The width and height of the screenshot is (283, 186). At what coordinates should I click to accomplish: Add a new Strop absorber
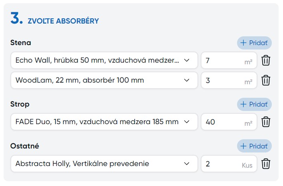point(254,104)
